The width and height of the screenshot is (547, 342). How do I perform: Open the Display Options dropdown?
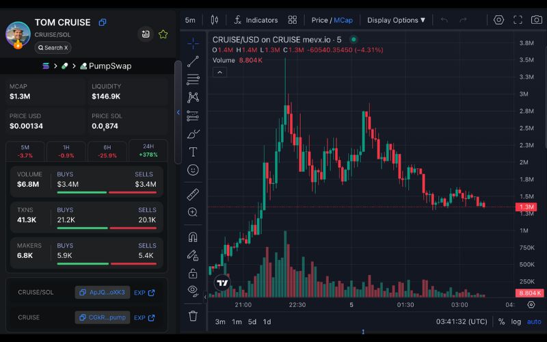point(397,21)
